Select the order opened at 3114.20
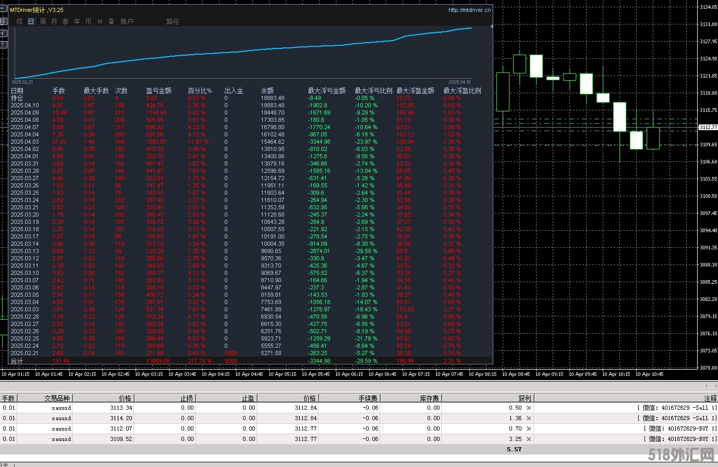Image resolution: width=718 pixels, height=467 pixels. pyautogui.click(x=359, y=418)
